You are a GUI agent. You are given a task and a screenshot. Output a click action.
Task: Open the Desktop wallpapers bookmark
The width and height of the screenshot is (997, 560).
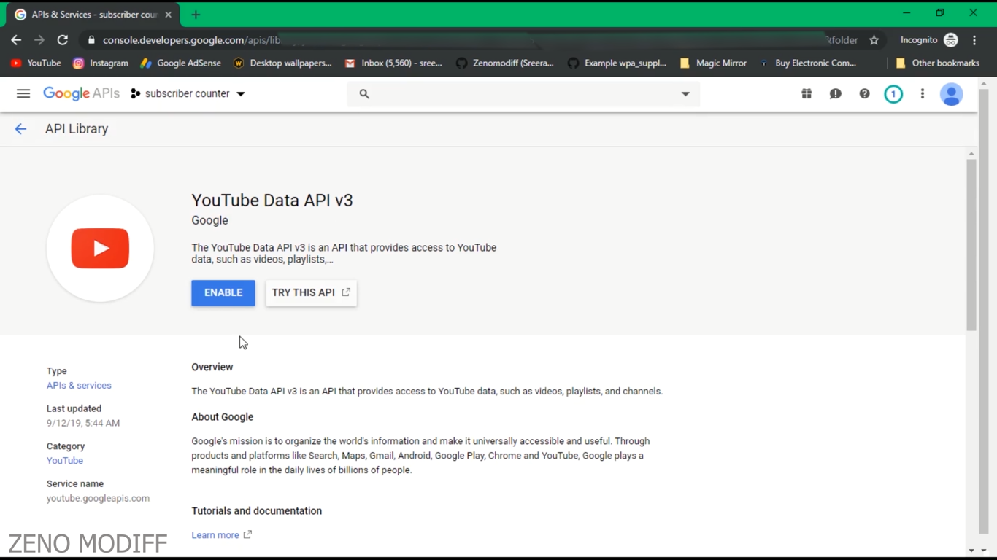pyautogui.click(x=282, y=63)
